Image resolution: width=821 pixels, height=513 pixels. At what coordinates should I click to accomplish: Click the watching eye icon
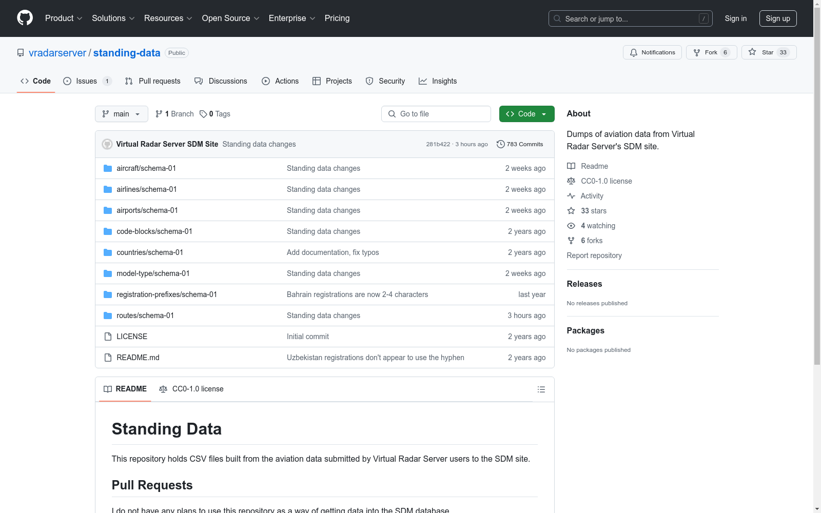[x=571, y=226]
